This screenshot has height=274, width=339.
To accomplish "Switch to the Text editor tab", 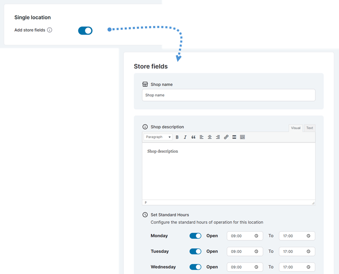I will (310, 128).
